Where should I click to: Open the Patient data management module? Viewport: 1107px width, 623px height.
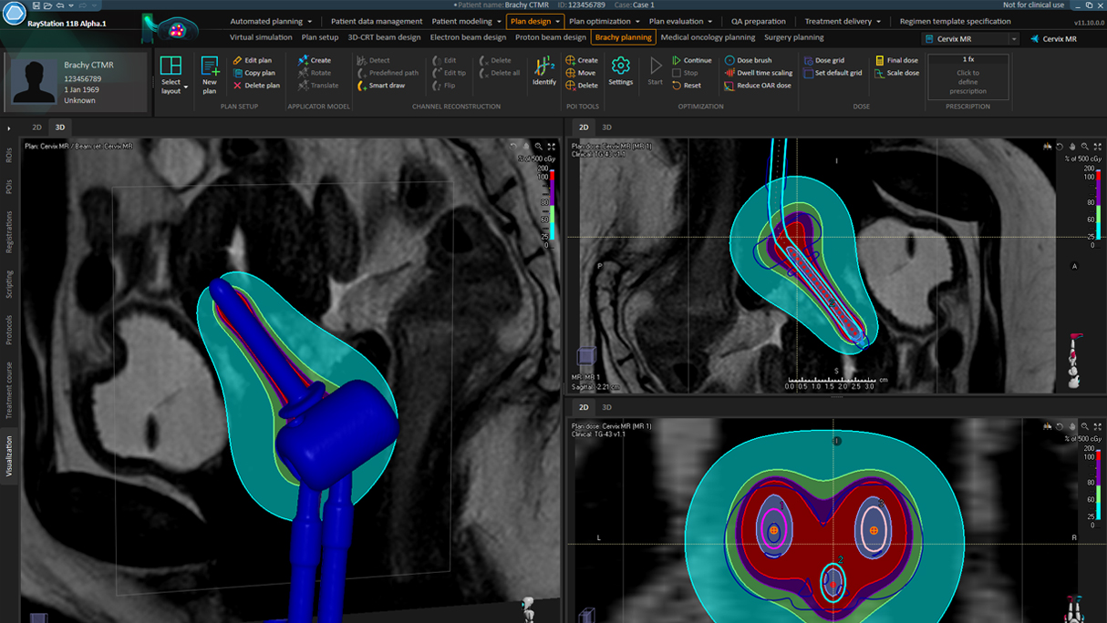pyautogui.click(x=375, y=21)
